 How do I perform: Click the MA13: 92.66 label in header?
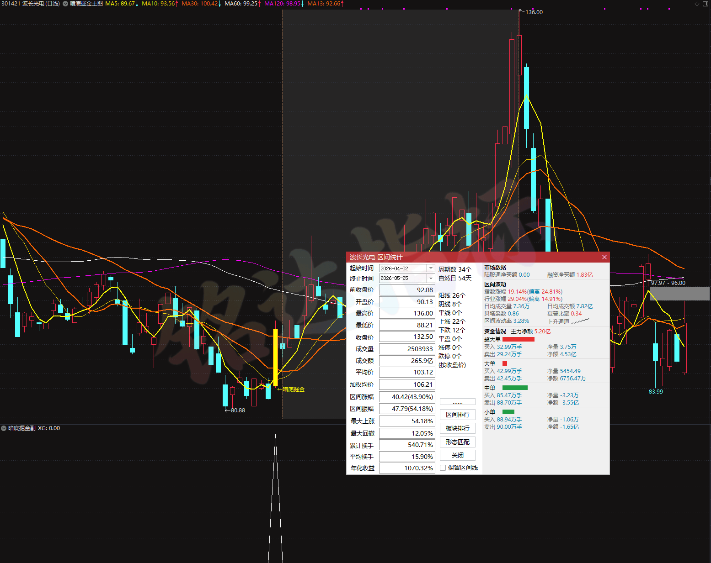[x=325, y=4]
